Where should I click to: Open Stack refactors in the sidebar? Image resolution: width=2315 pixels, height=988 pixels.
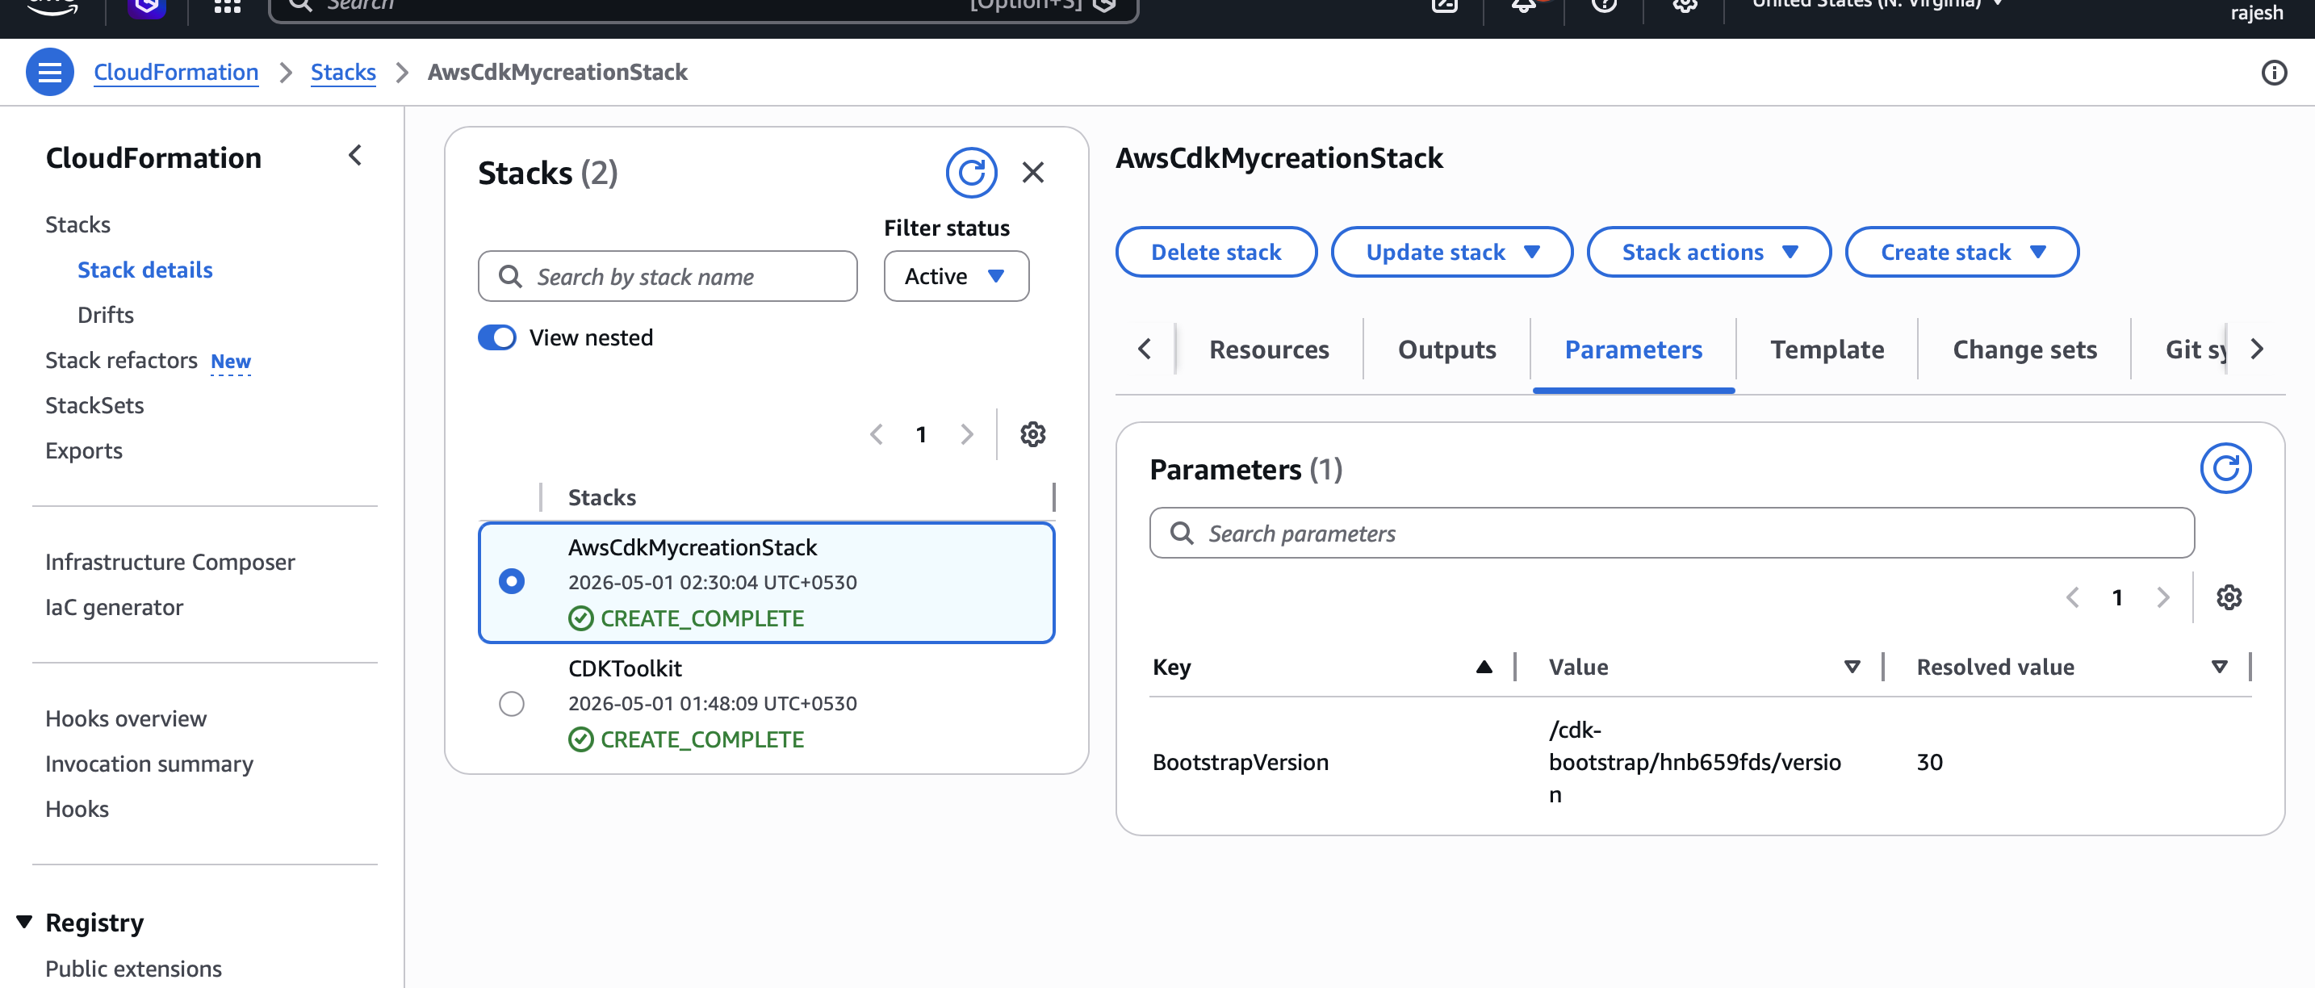(x=121, y=361)
